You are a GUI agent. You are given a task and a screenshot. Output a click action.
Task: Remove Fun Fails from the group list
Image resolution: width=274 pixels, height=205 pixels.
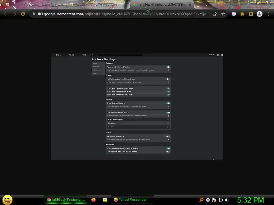coord(168,127)
